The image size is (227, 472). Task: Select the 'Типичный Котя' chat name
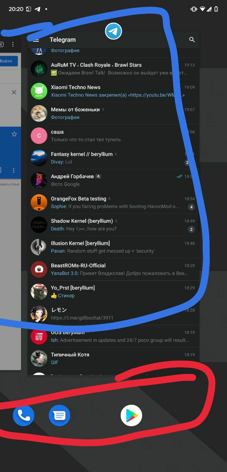pos(70,355)
